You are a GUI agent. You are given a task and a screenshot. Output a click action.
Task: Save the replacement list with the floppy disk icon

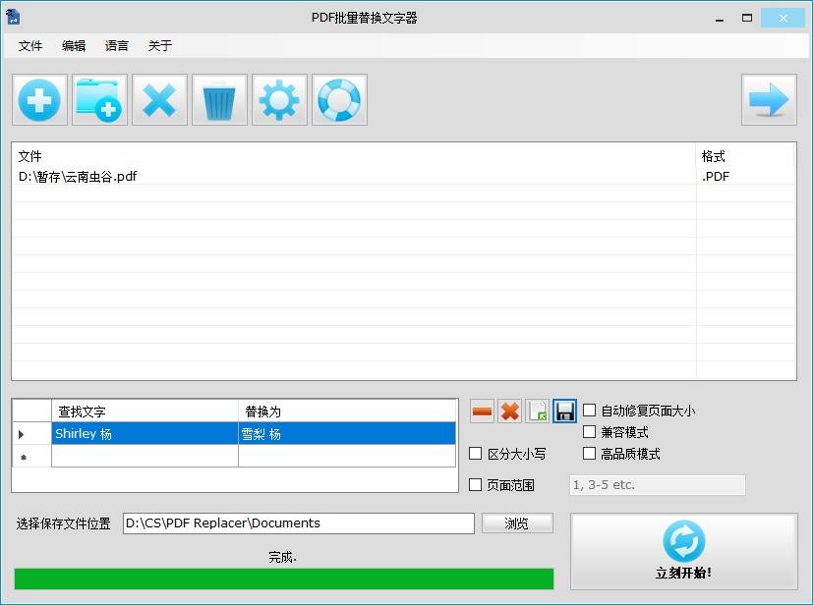pyautogui.click(x=564, y=412)
